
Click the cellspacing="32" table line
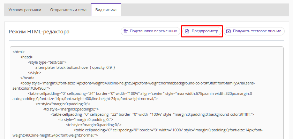tap(152, 114)
